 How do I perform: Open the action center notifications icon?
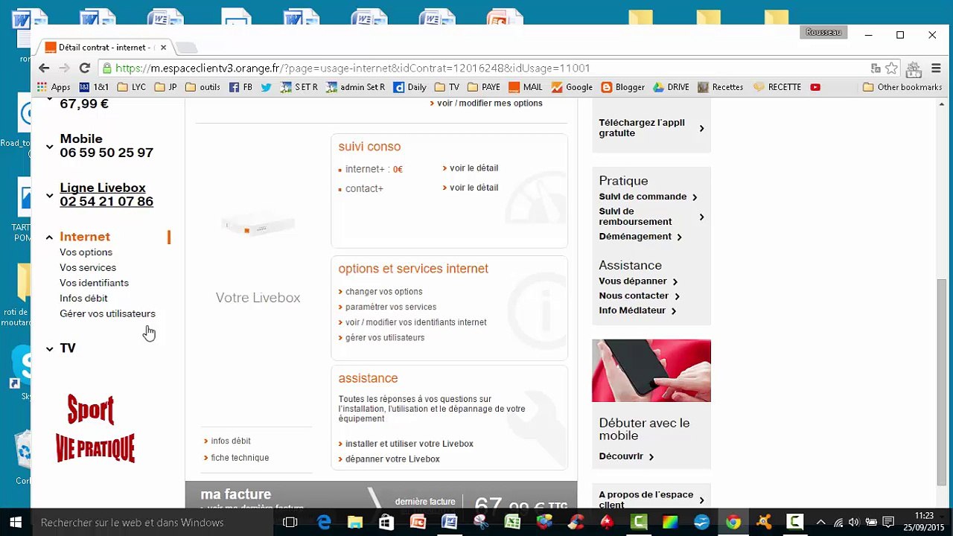click(888, 523)
